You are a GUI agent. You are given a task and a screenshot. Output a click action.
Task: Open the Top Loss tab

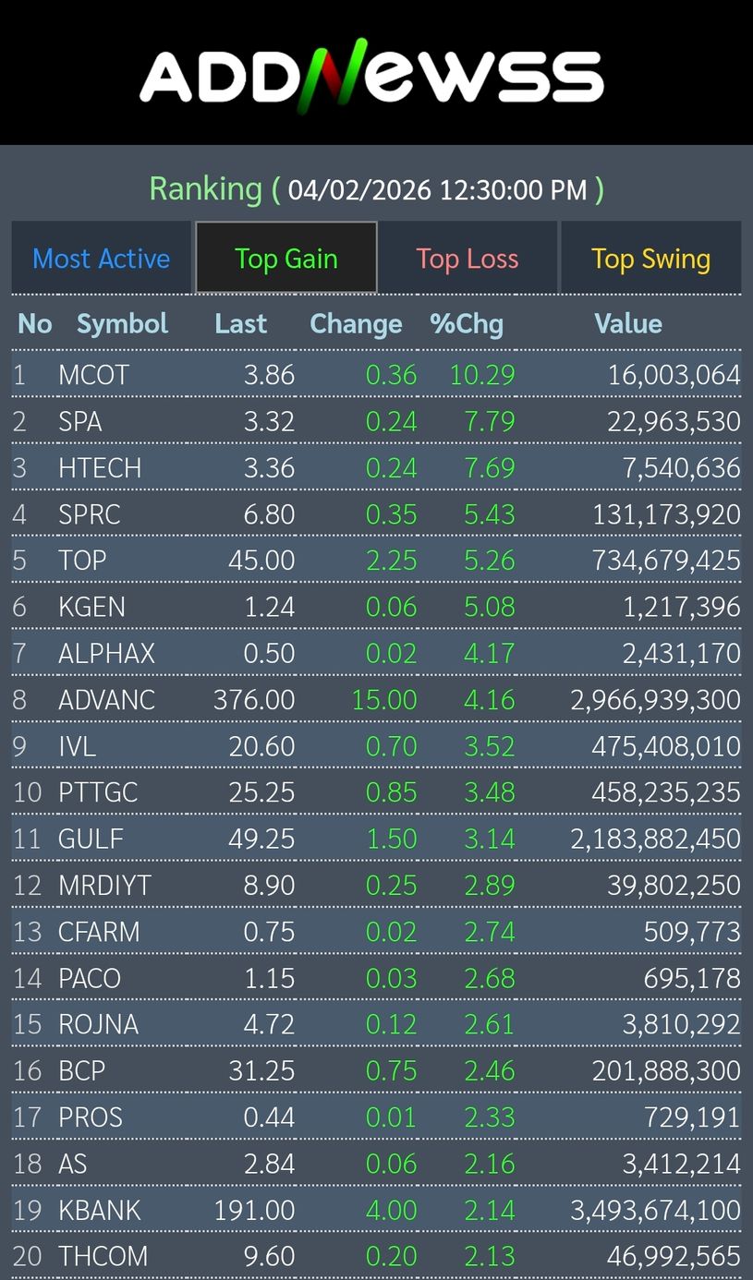tap(468, 259)
